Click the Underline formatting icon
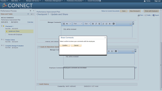Viewport: 162px width, 91px height. tap(99, 24)
